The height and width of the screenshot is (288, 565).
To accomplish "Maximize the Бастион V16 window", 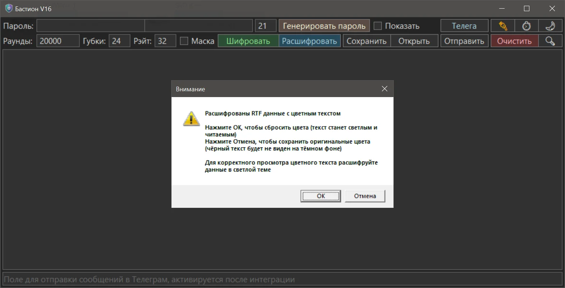I will pyautogui.click(x=527, y=9).
